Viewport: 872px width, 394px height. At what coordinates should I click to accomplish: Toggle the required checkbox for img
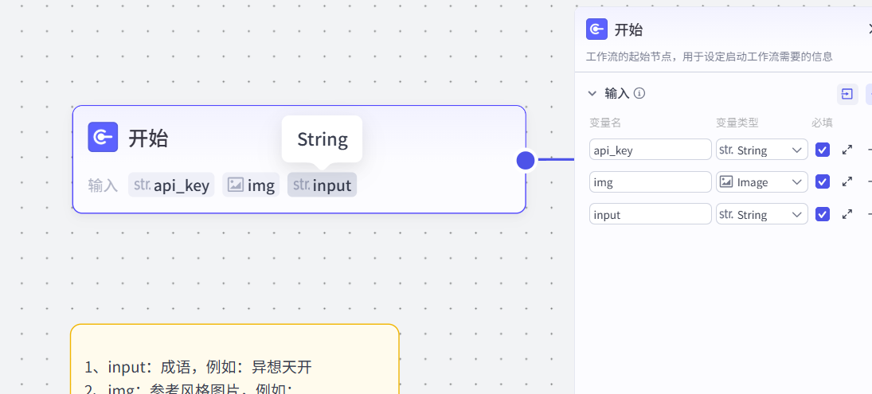coord(823,181)
